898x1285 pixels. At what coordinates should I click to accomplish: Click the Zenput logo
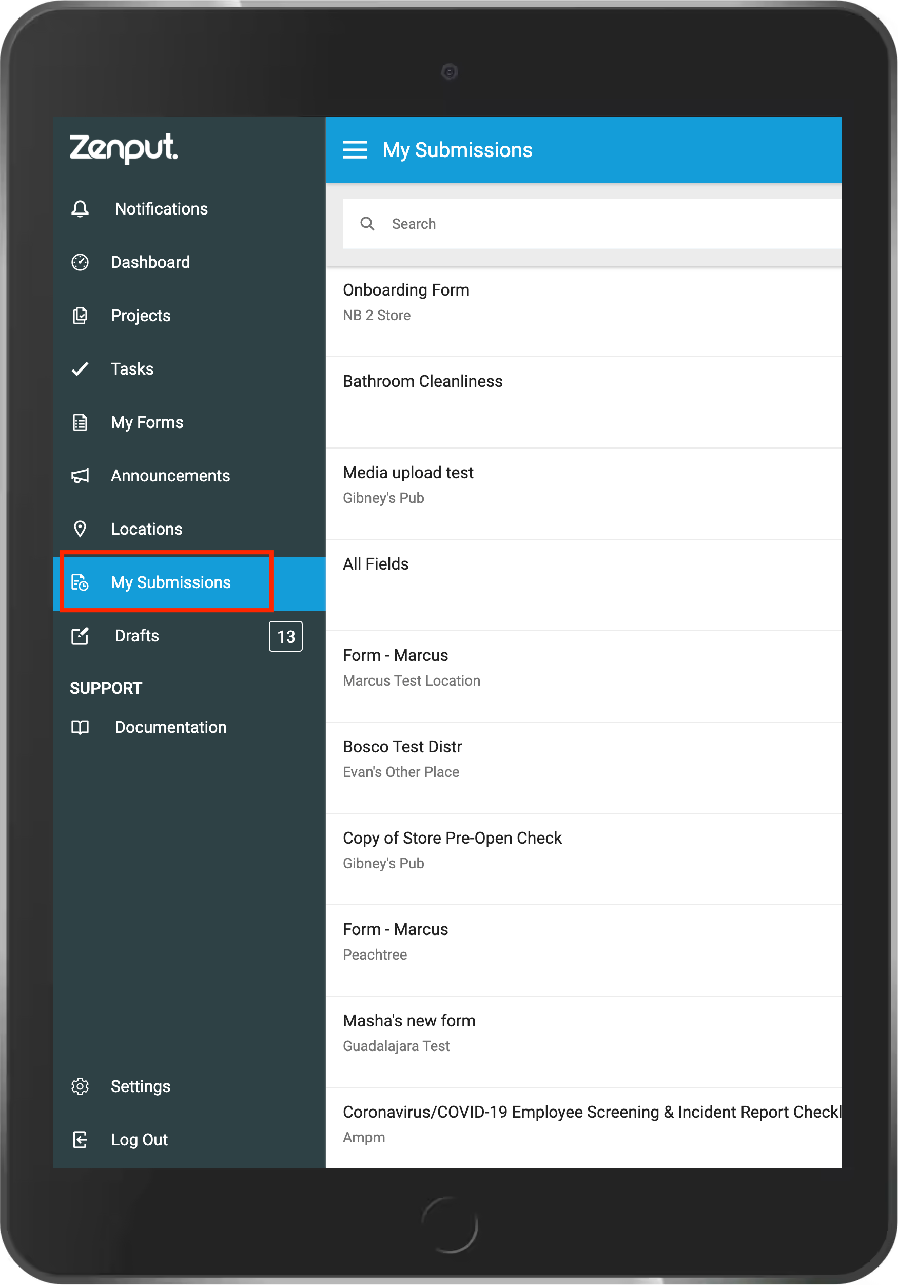pyautogui.click(x=124, y=149)
